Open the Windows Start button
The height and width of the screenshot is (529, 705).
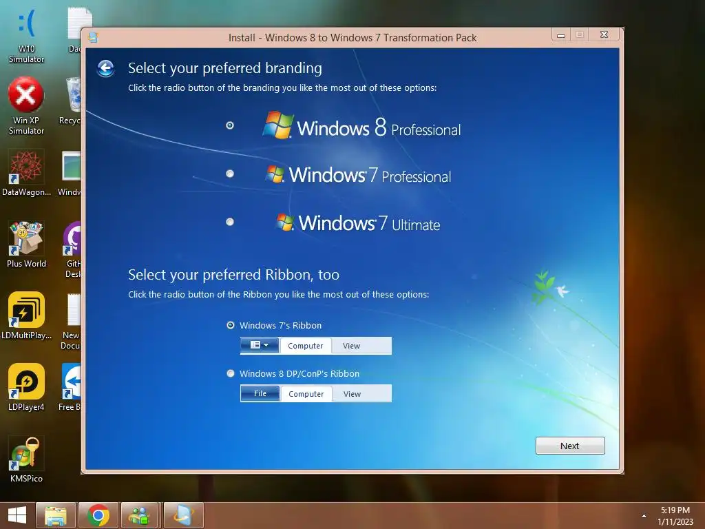click(17, 515)
